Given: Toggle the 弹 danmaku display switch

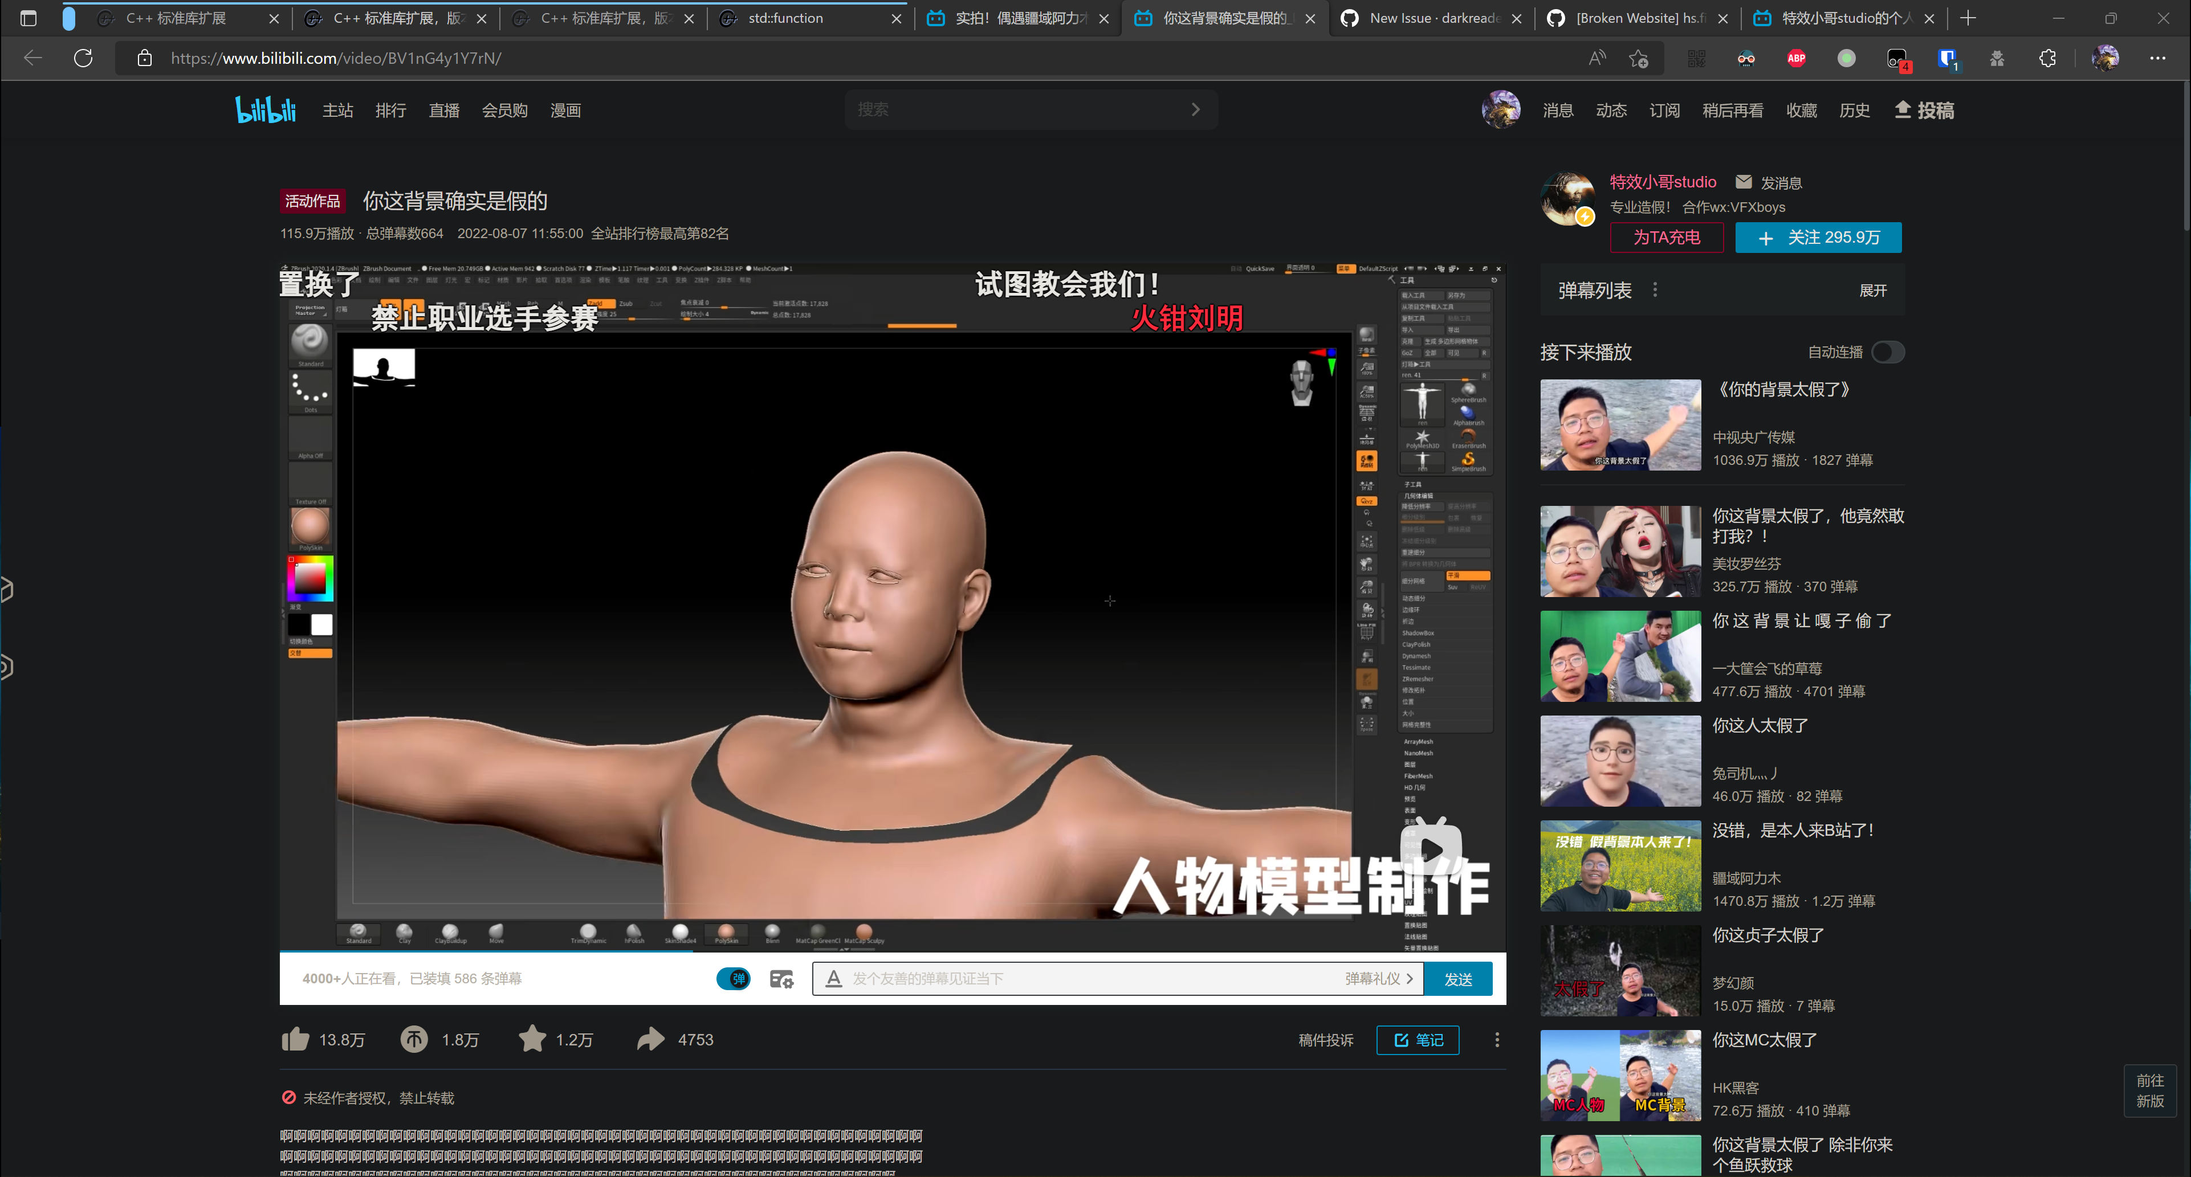Looking at the screenshot, I should (733, 979).
